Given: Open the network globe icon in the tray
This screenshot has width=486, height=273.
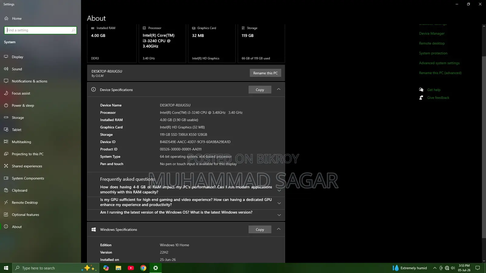Looking at the screenshot, I should pyautogui.click(x=447, y=268).
